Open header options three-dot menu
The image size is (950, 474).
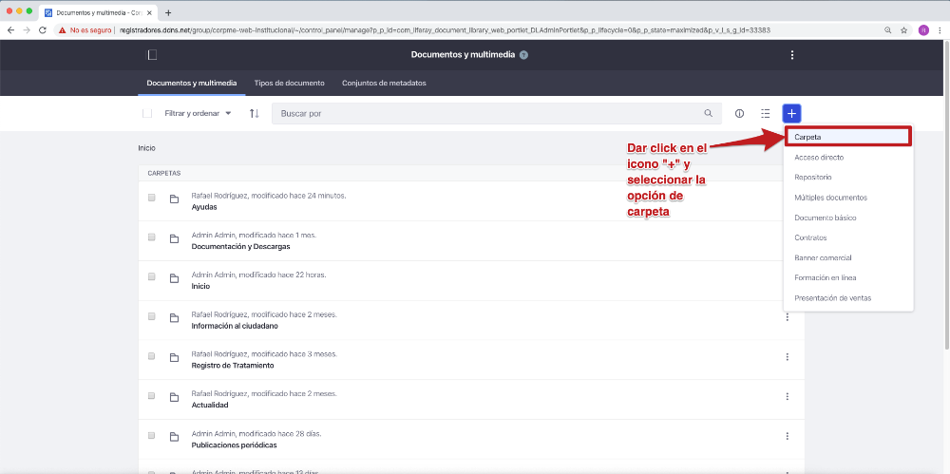[x=792, y=55]
